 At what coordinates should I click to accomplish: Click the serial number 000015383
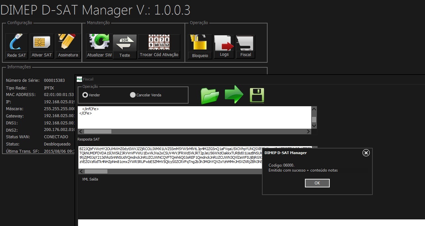point(54,81)
